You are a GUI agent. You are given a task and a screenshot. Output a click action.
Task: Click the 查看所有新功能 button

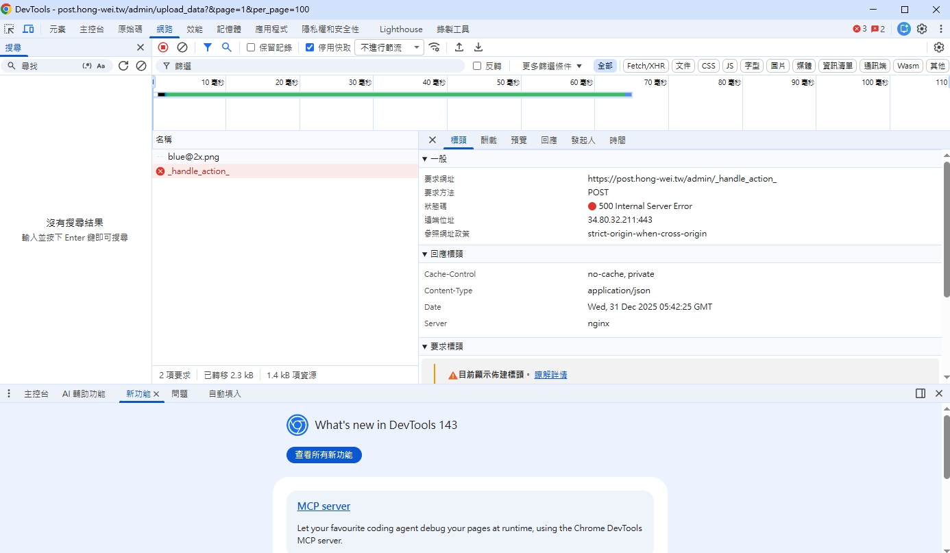coord(324,455)
